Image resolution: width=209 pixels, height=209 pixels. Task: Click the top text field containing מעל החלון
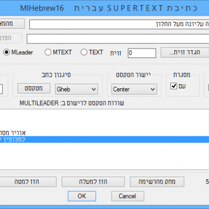point(119,24)
